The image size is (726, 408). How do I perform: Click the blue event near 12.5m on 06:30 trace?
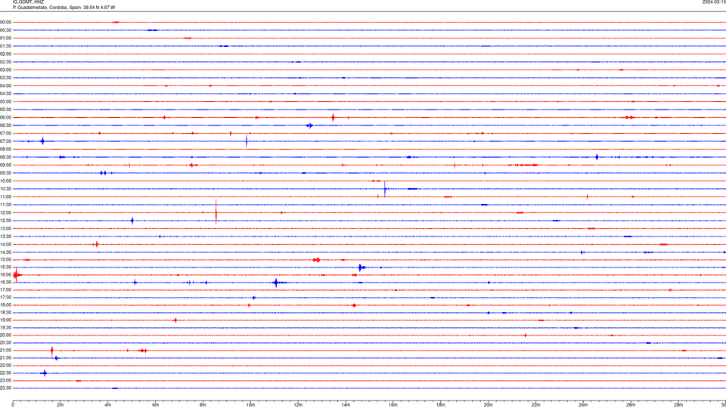click(309, 125)
